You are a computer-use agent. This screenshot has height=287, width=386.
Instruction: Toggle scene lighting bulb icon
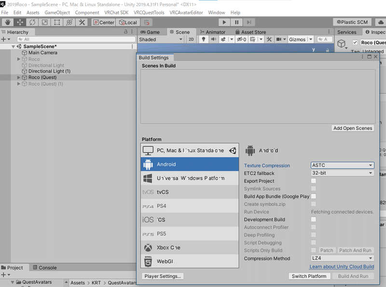coord(203,39)
